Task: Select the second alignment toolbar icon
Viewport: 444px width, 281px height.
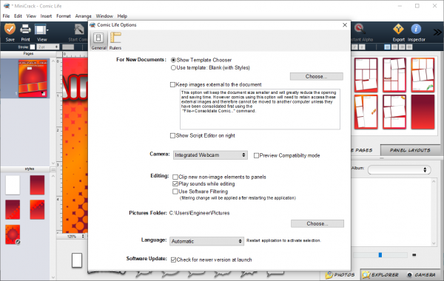Action: (x=394, y=47)
